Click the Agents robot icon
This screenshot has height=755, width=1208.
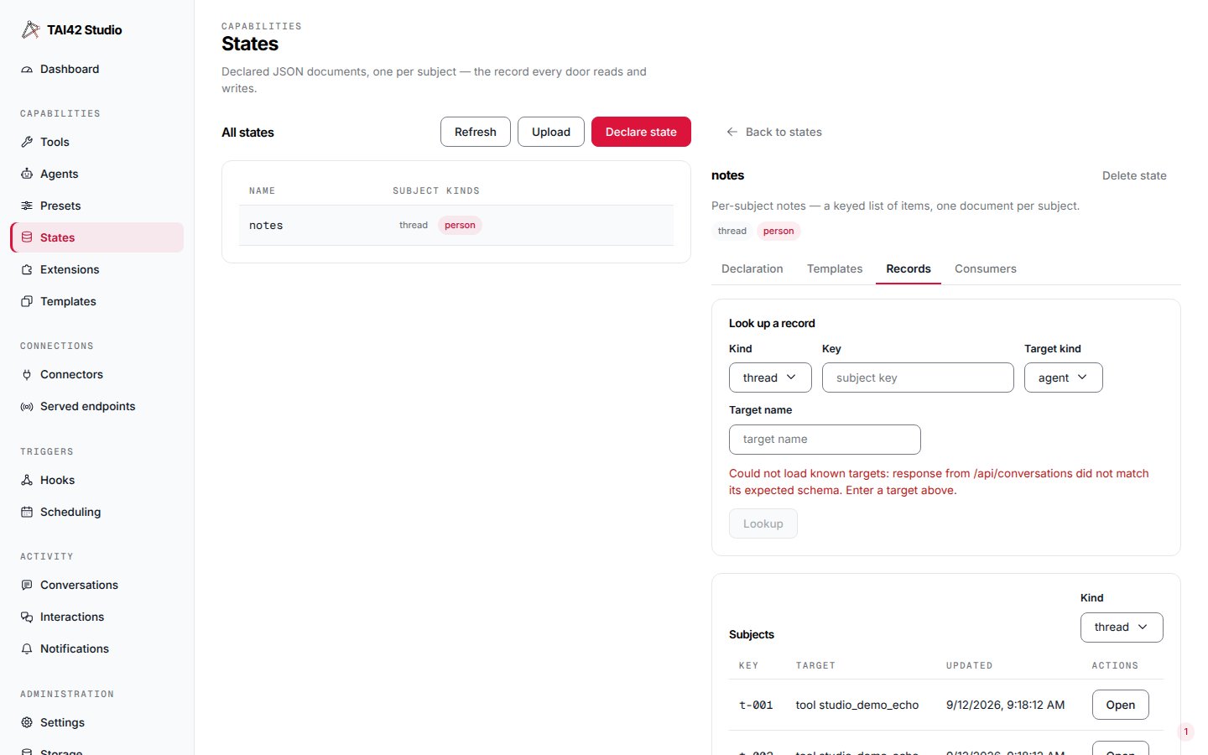point(27,174)
